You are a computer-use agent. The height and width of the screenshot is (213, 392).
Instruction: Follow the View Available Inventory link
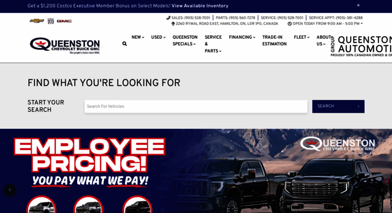tap(200, 6)
